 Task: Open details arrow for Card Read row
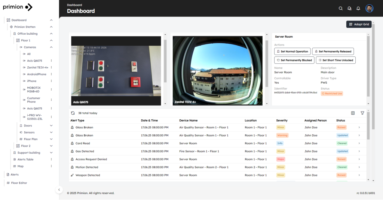[359, 143]
